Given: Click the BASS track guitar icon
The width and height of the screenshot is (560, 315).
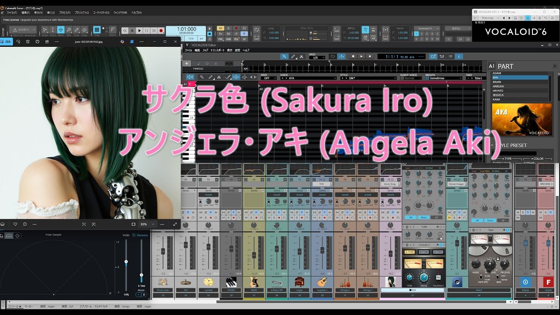Looking at the screenshot, I should point(254,282).
